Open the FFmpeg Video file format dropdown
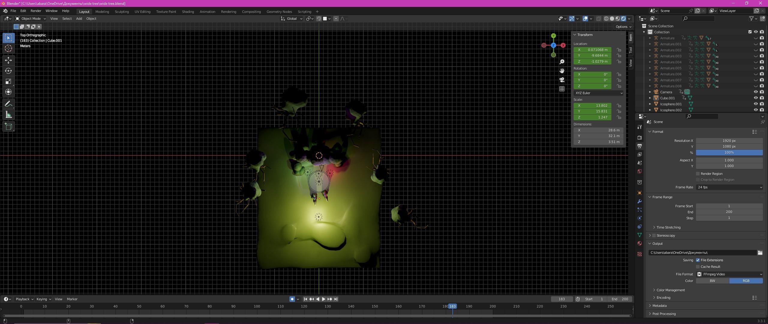This screenshot has height=324, width=768. click(x=729, y=274)
